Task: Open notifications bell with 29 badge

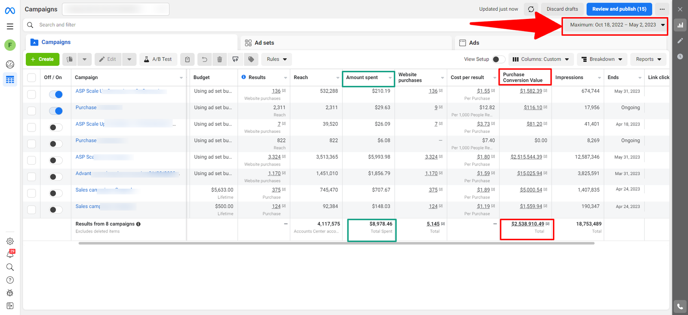Action: (10, 254)
